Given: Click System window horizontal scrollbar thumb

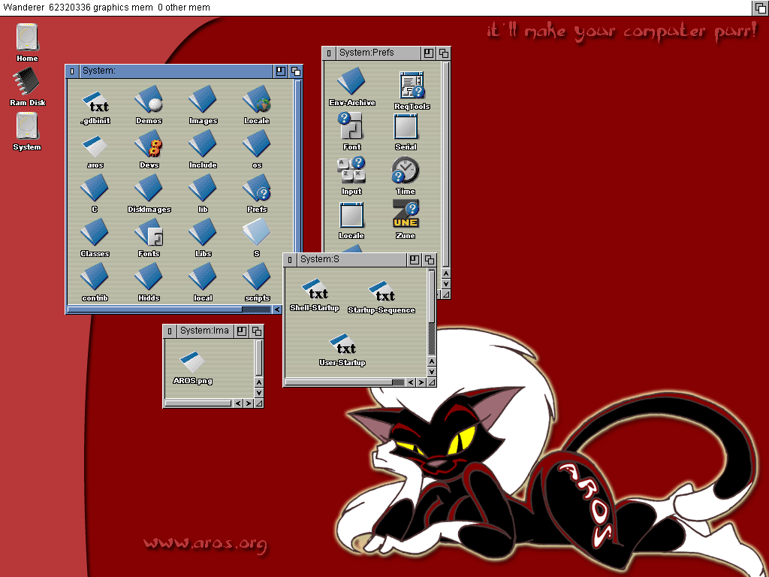Looking at the screenshot, I should click(155, 310).
